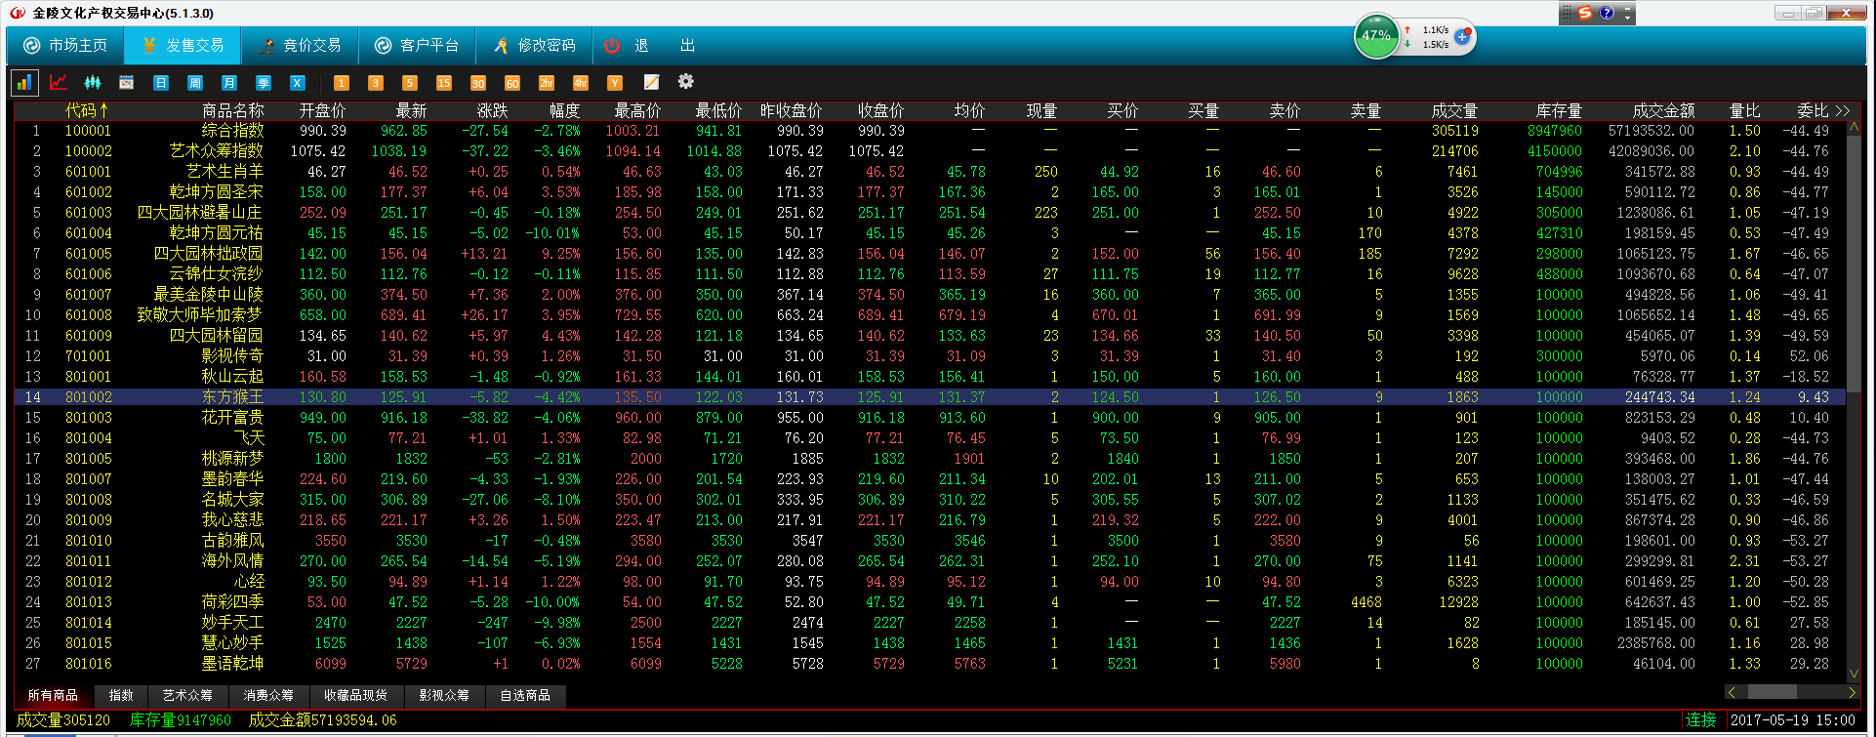Select quarterly (季) K-line period
Screen dimensions: 1876x737
pos(264,83)
